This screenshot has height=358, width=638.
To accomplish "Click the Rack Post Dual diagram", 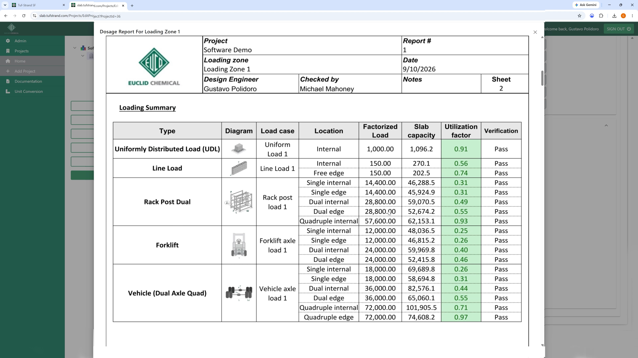I will (x=239, y=202).
